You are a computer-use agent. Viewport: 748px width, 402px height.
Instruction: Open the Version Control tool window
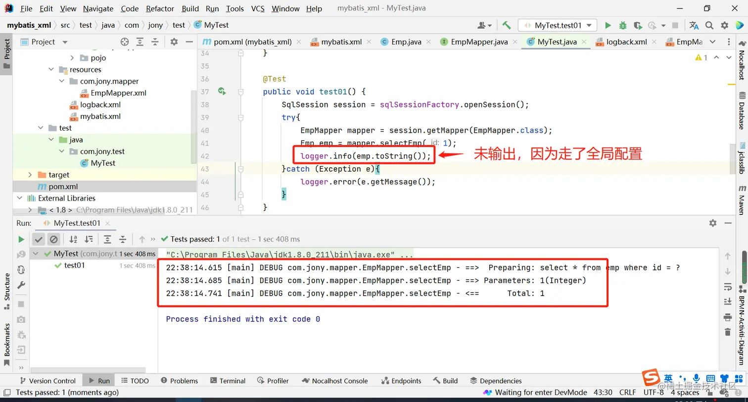point(47,381)
